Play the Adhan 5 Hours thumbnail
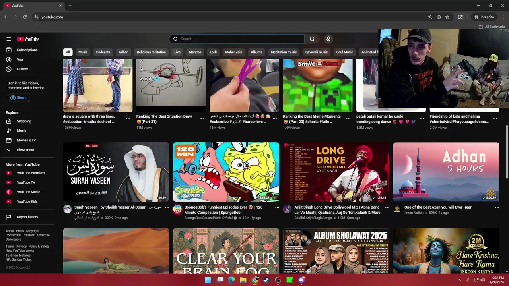Viewport: 509px width, 286px height. point(446,172)
